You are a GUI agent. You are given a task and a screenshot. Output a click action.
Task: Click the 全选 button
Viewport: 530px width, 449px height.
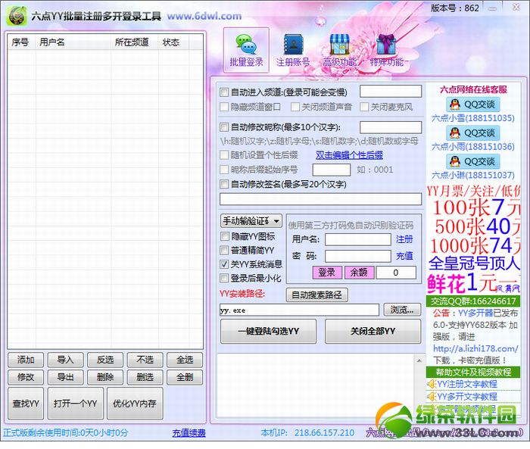[185, 360]
